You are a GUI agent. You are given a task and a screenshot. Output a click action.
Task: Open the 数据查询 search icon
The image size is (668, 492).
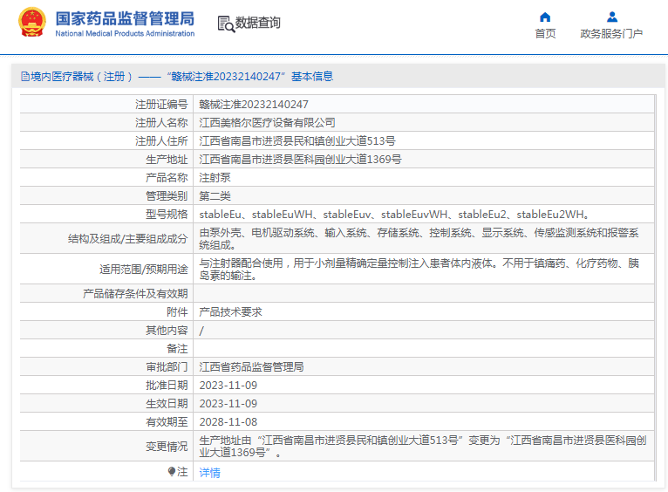226,24
